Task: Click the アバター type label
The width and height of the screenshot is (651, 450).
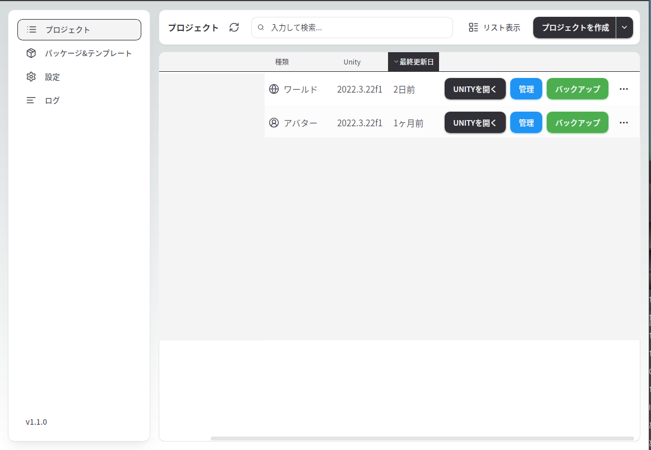Action: point(301,123)
